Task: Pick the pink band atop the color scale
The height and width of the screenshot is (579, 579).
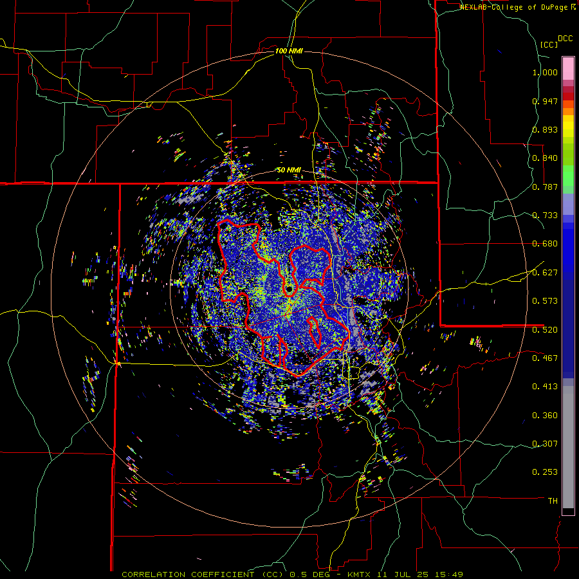Action: tap(568, 68)
